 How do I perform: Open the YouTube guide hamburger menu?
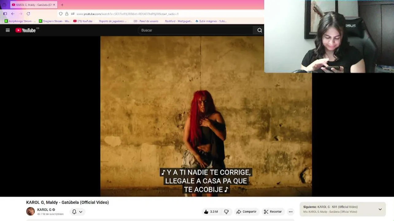pyautogui.click(x=8, y=30)
